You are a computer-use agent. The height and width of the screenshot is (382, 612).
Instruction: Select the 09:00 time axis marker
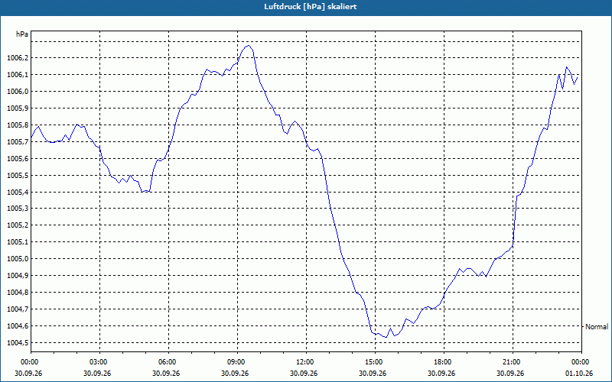click(x=237, y=362)
